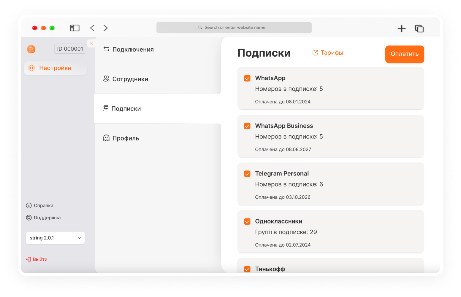Click the orange app logo icon
This screenshot has width=461, height=297.
[31, 49]
